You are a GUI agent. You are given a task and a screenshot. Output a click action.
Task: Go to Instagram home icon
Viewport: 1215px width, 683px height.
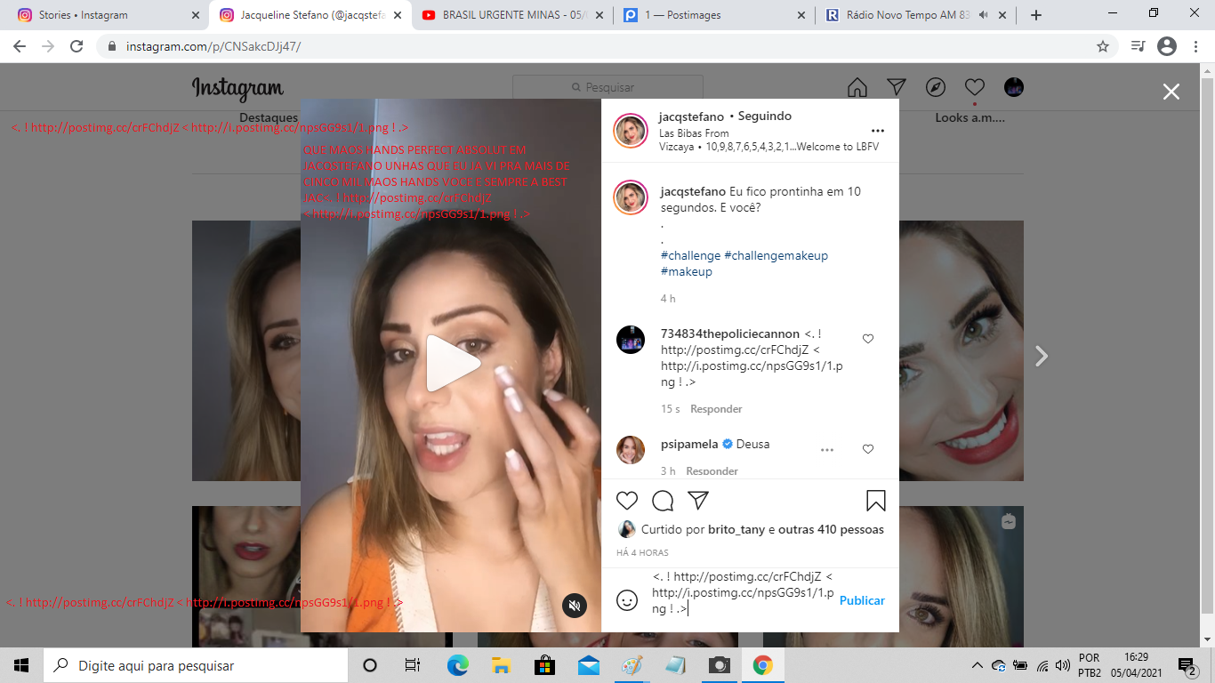tap(857, 87)
